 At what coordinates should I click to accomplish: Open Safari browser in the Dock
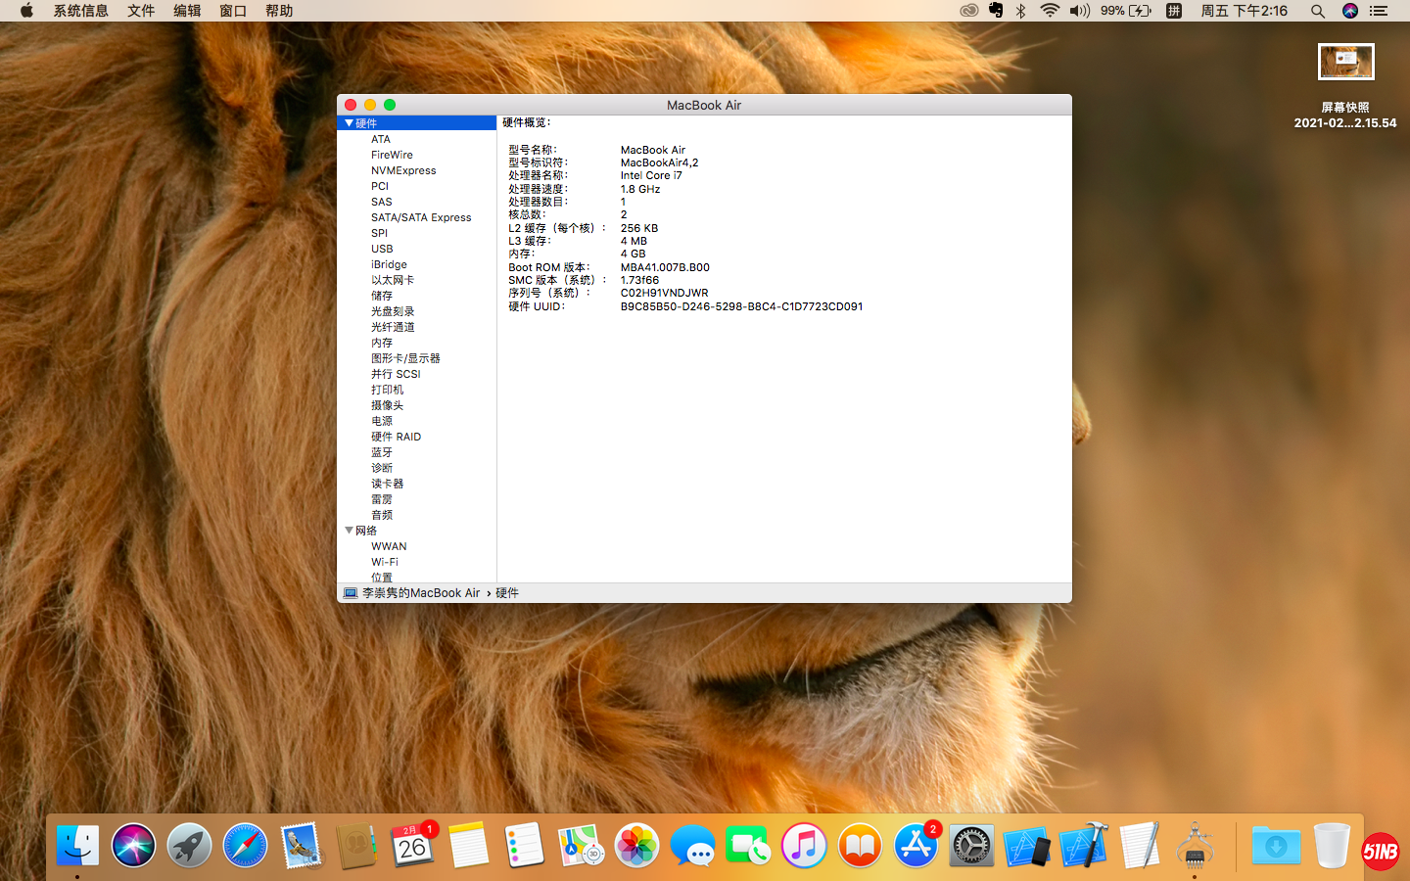click(245, 846)
